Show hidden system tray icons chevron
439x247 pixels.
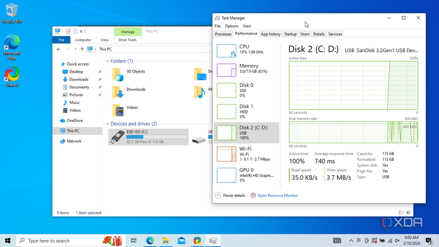(x=351, y=241)
